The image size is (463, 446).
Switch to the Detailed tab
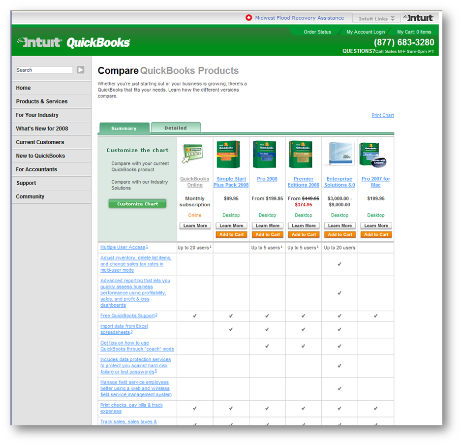[x=176, y=128]
